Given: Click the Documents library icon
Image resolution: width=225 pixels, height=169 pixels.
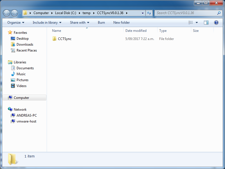Looking at the screenshot, I should [13, 68].
